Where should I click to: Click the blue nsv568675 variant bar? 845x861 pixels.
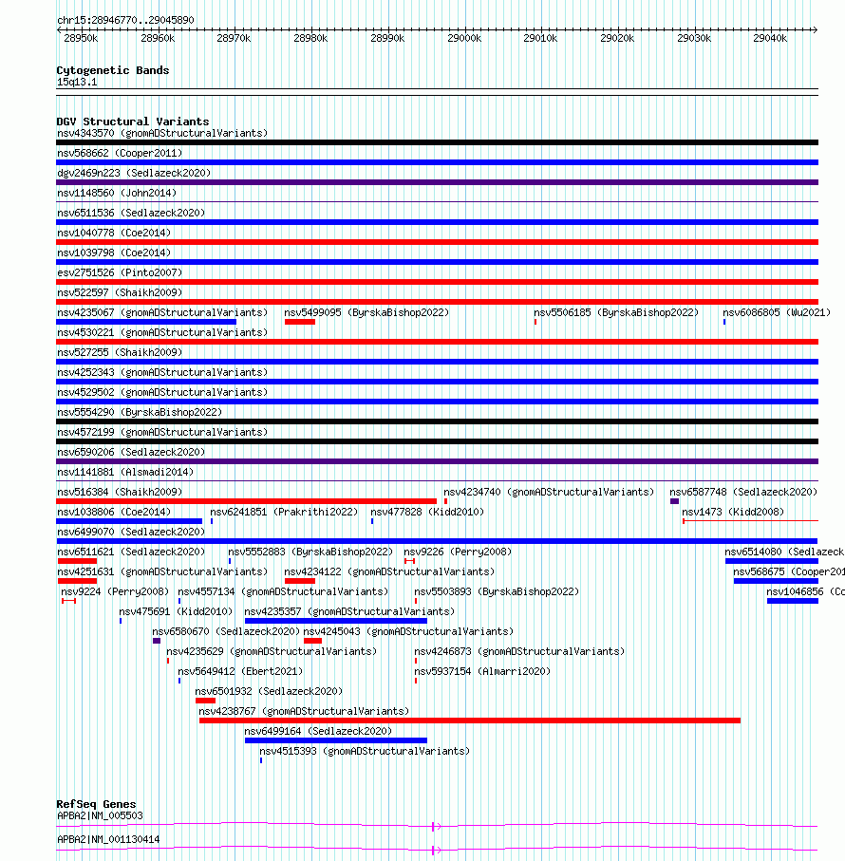(x=777, y=581)
